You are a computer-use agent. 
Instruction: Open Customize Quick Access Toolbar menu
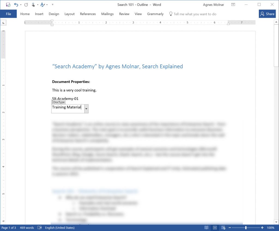point(53,4)
